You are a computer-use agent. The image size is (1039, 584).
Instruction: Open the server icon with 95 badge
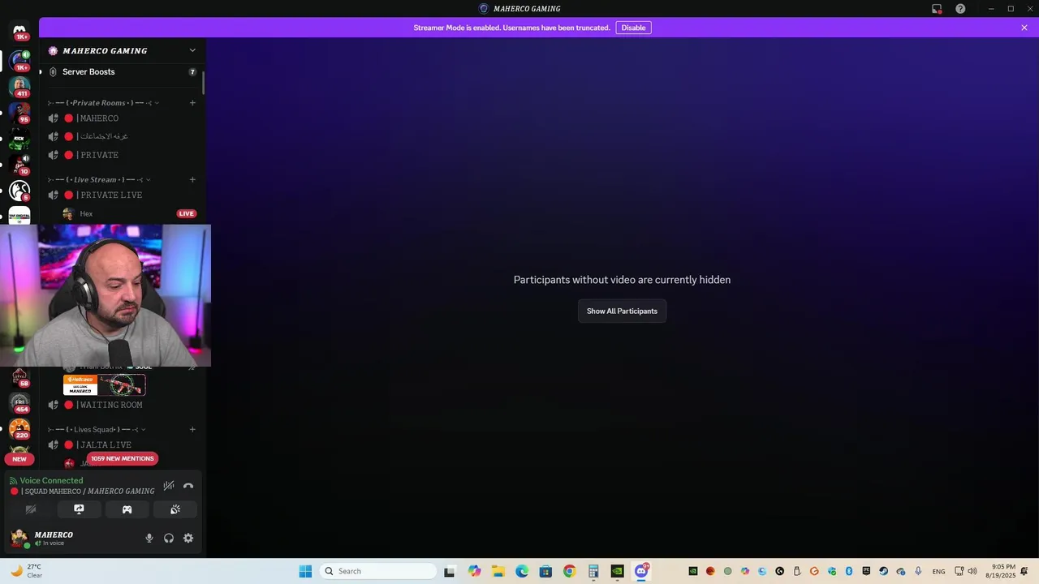click(19, 112)
